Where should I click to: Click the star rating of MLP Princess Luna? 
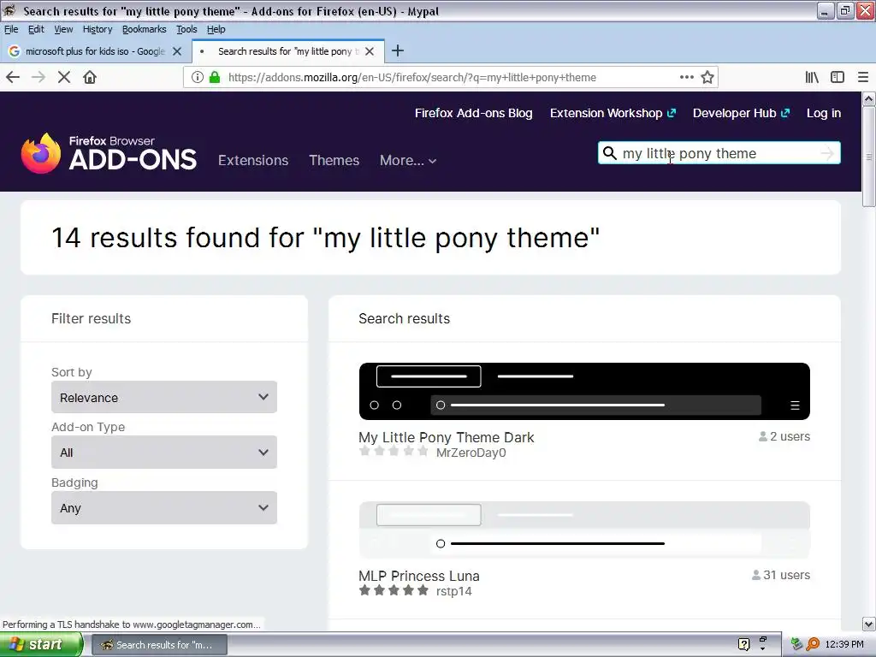point(394,590)
